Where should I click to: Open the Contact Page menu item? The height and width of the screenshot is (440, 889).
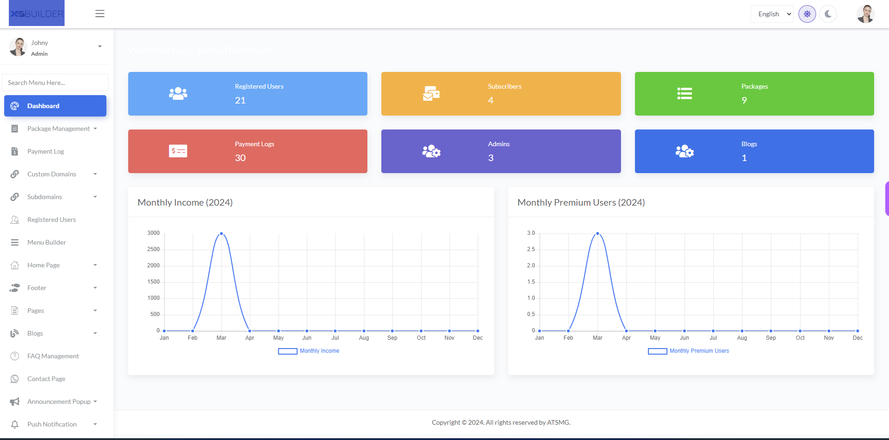click(46, 379)
